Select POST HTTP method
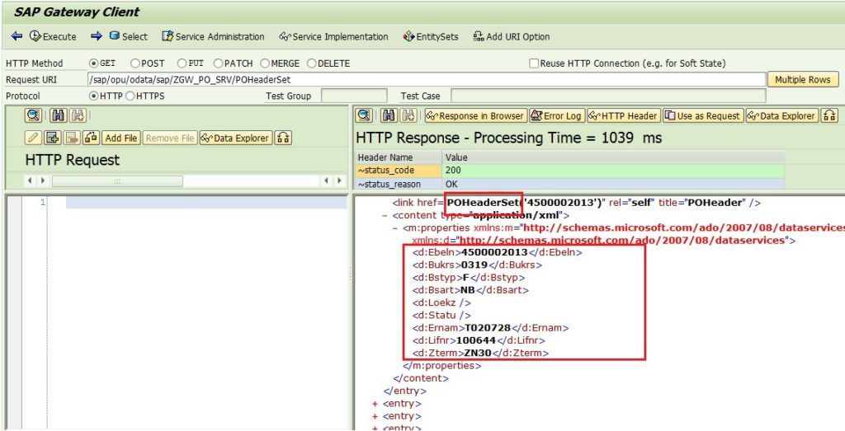845x431 pixels. 135,63
